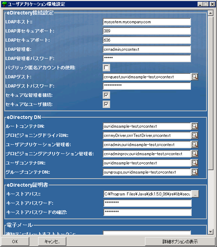The width and height of the screenshot is (217, 247).
Task: Minimize the ユーザアプリケーション環境設定 window
Action: point(200,4)
